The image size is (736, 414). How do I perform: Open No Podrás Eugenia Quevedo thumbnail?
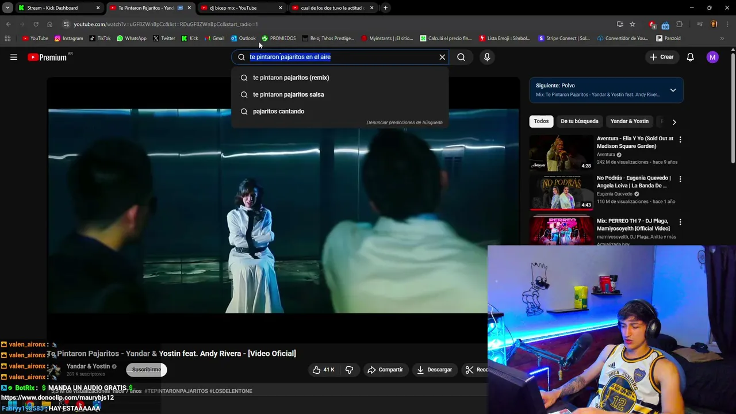click(561, 193)
